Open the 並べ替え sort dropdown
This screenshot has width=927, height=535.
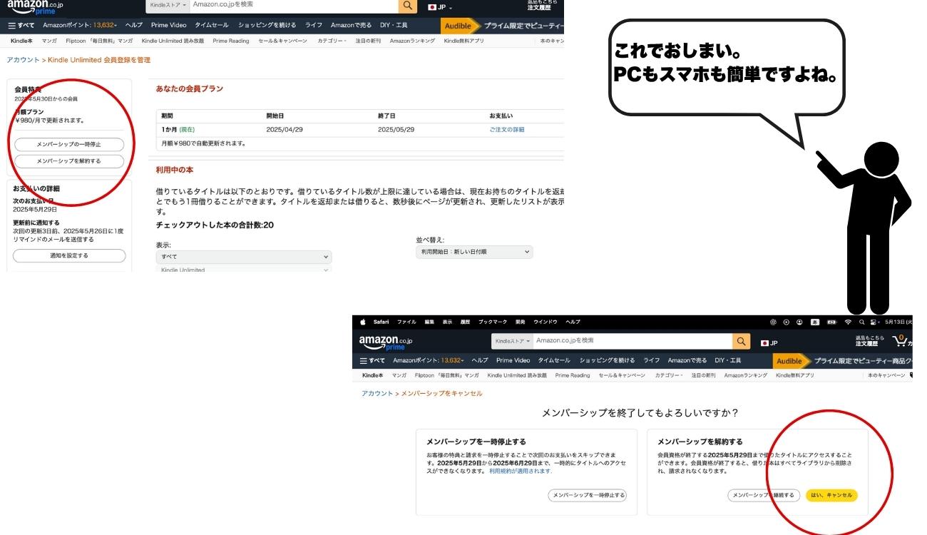click(x=474, y=252)
